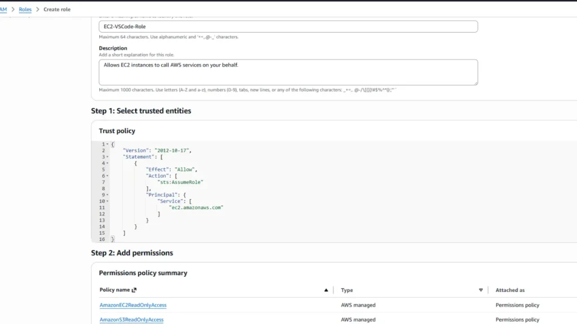Collapse the Statement array at line 3
The image size is (577, 324).
[108, 157]
